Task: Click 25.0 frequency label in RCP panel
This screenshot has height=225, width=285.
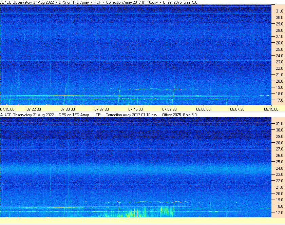Action: [280, 49]
